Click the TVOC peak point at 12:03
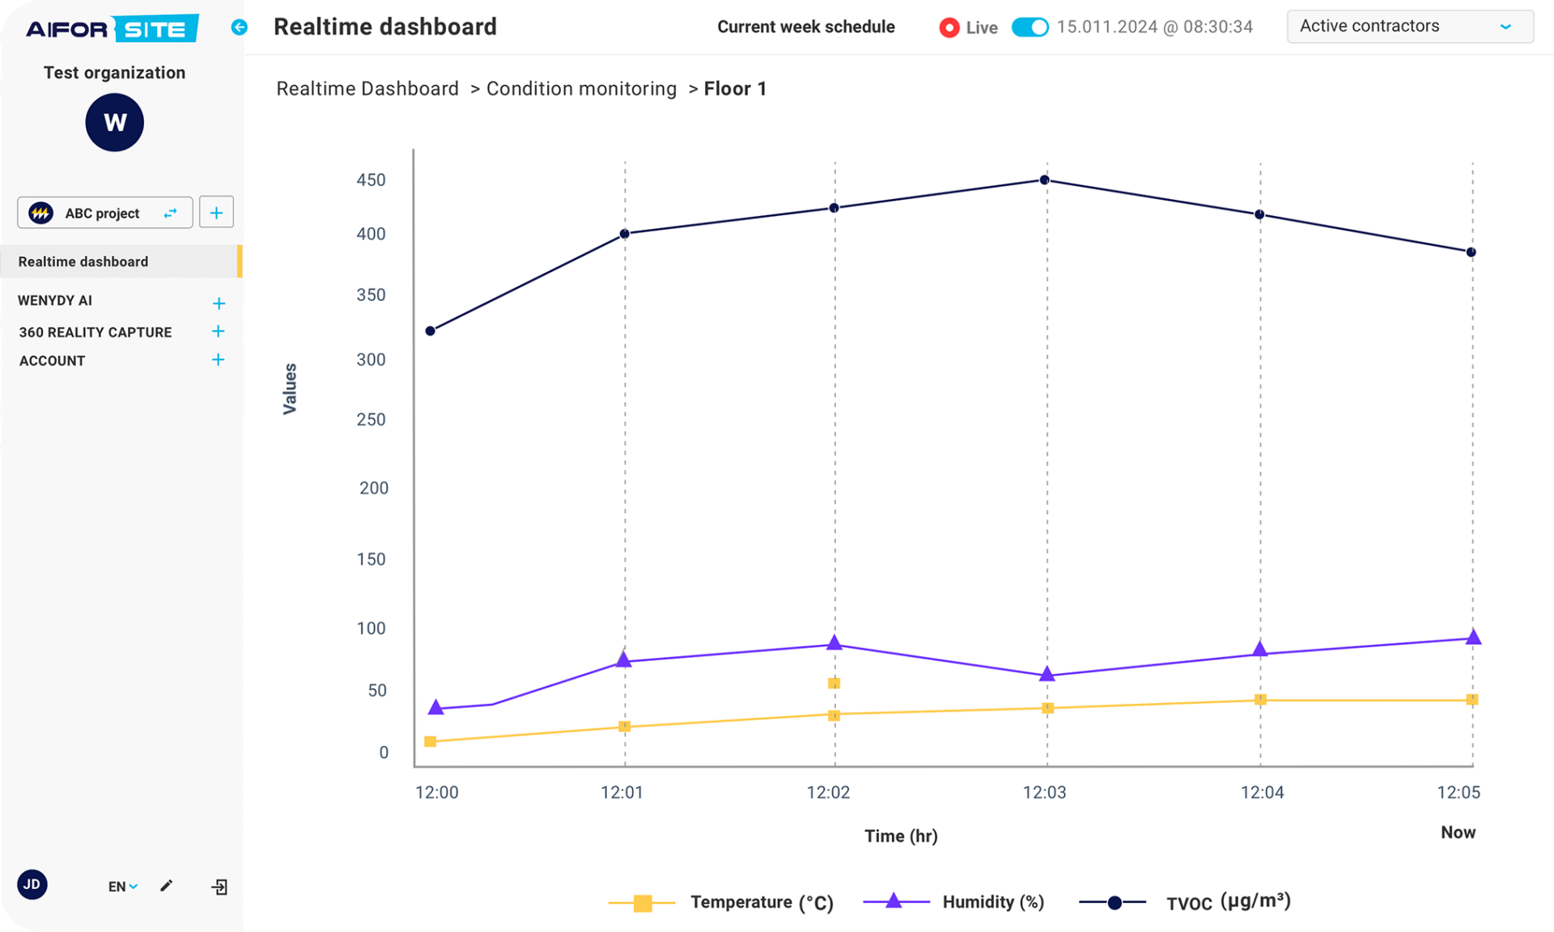Screen dimensions: 1554x932 tap(1045, 180)
